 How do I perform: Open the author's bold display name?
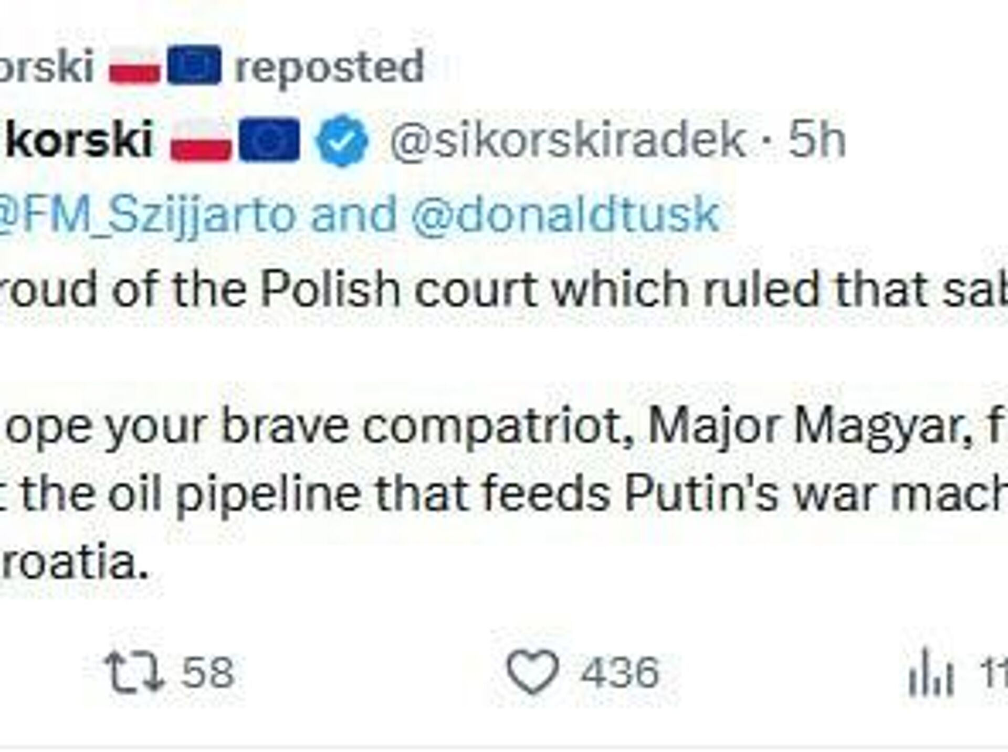[x=79, y=140]
